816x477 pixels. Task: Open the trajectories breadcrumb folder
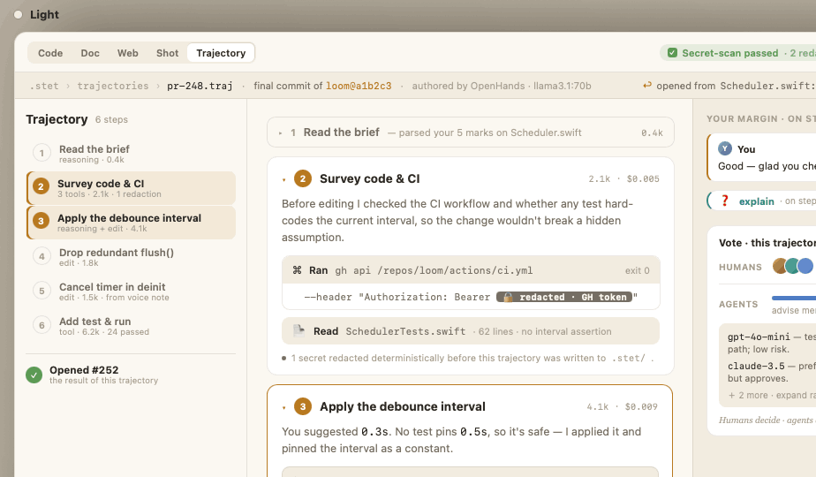[113, 86]
